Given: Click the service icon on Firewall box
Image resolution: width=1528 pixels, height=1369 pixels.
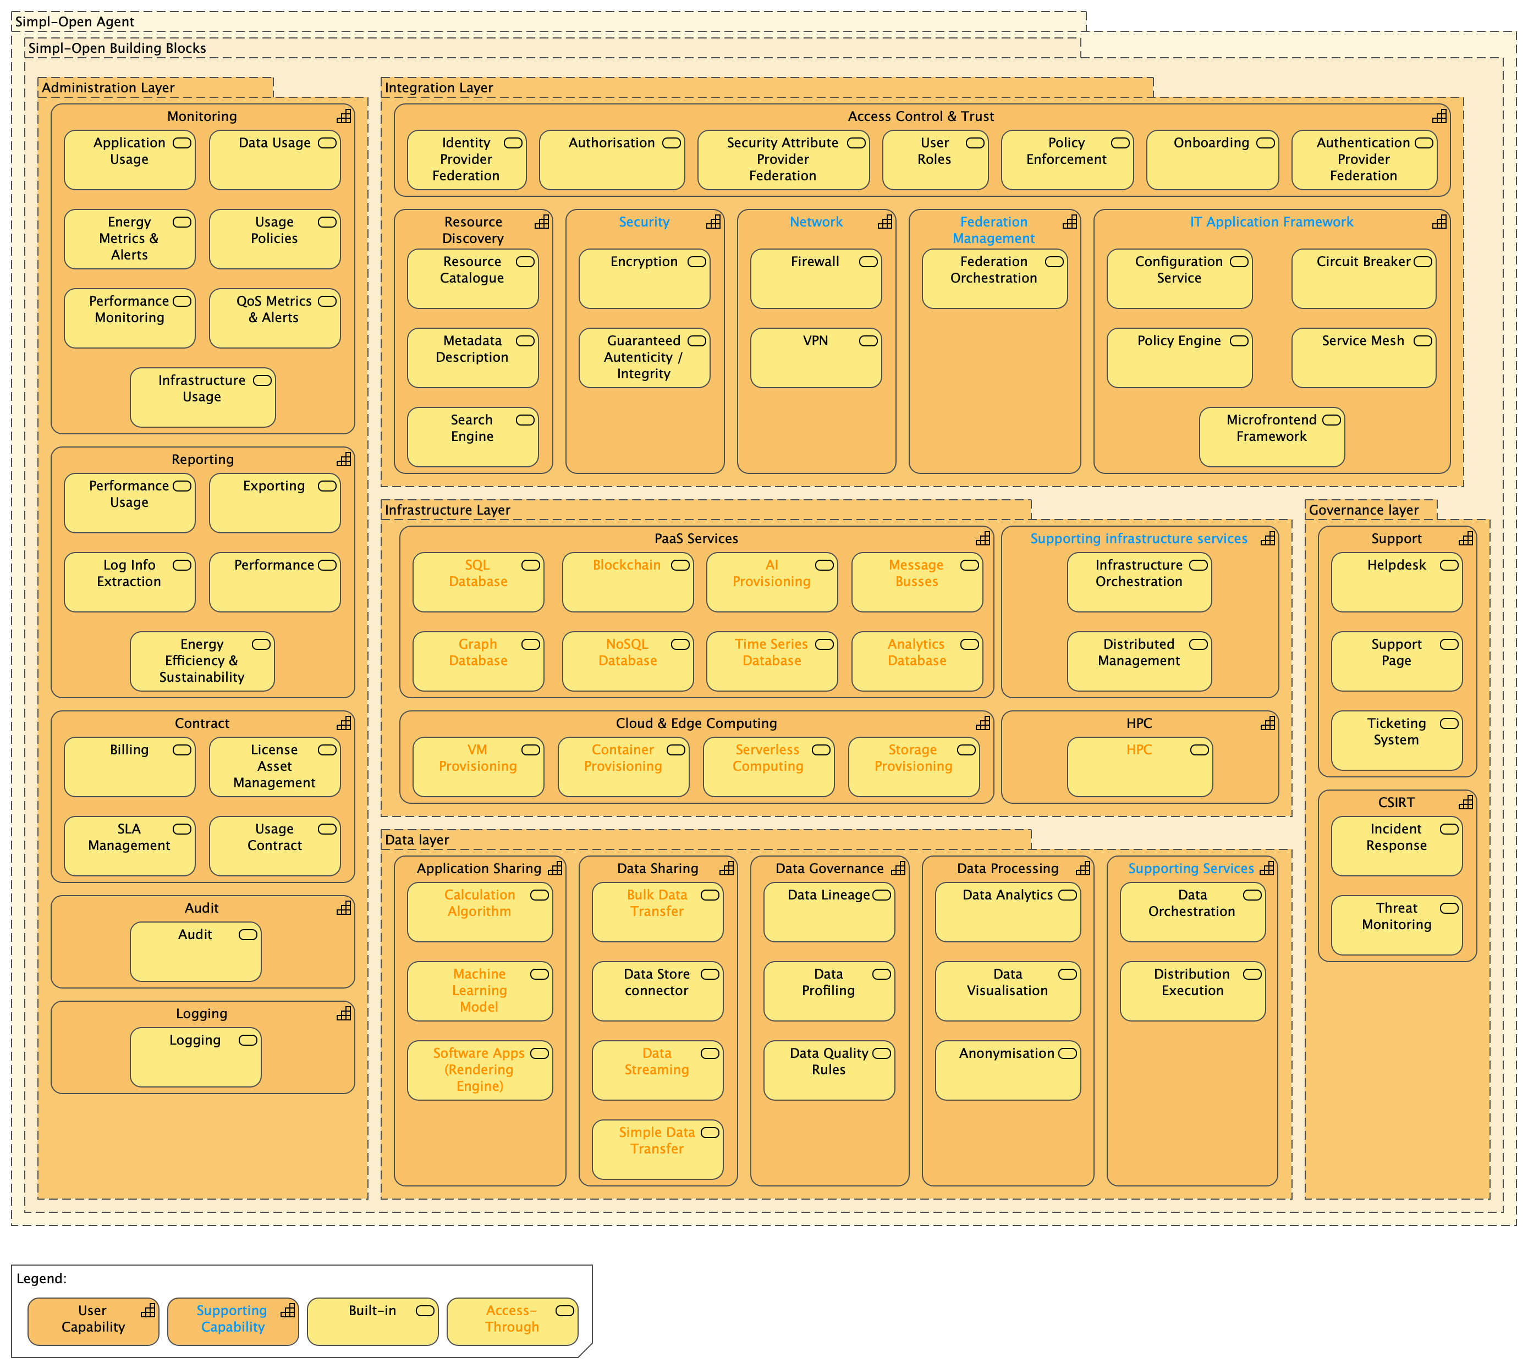Looking at the screenshot, I should (868, 262).
